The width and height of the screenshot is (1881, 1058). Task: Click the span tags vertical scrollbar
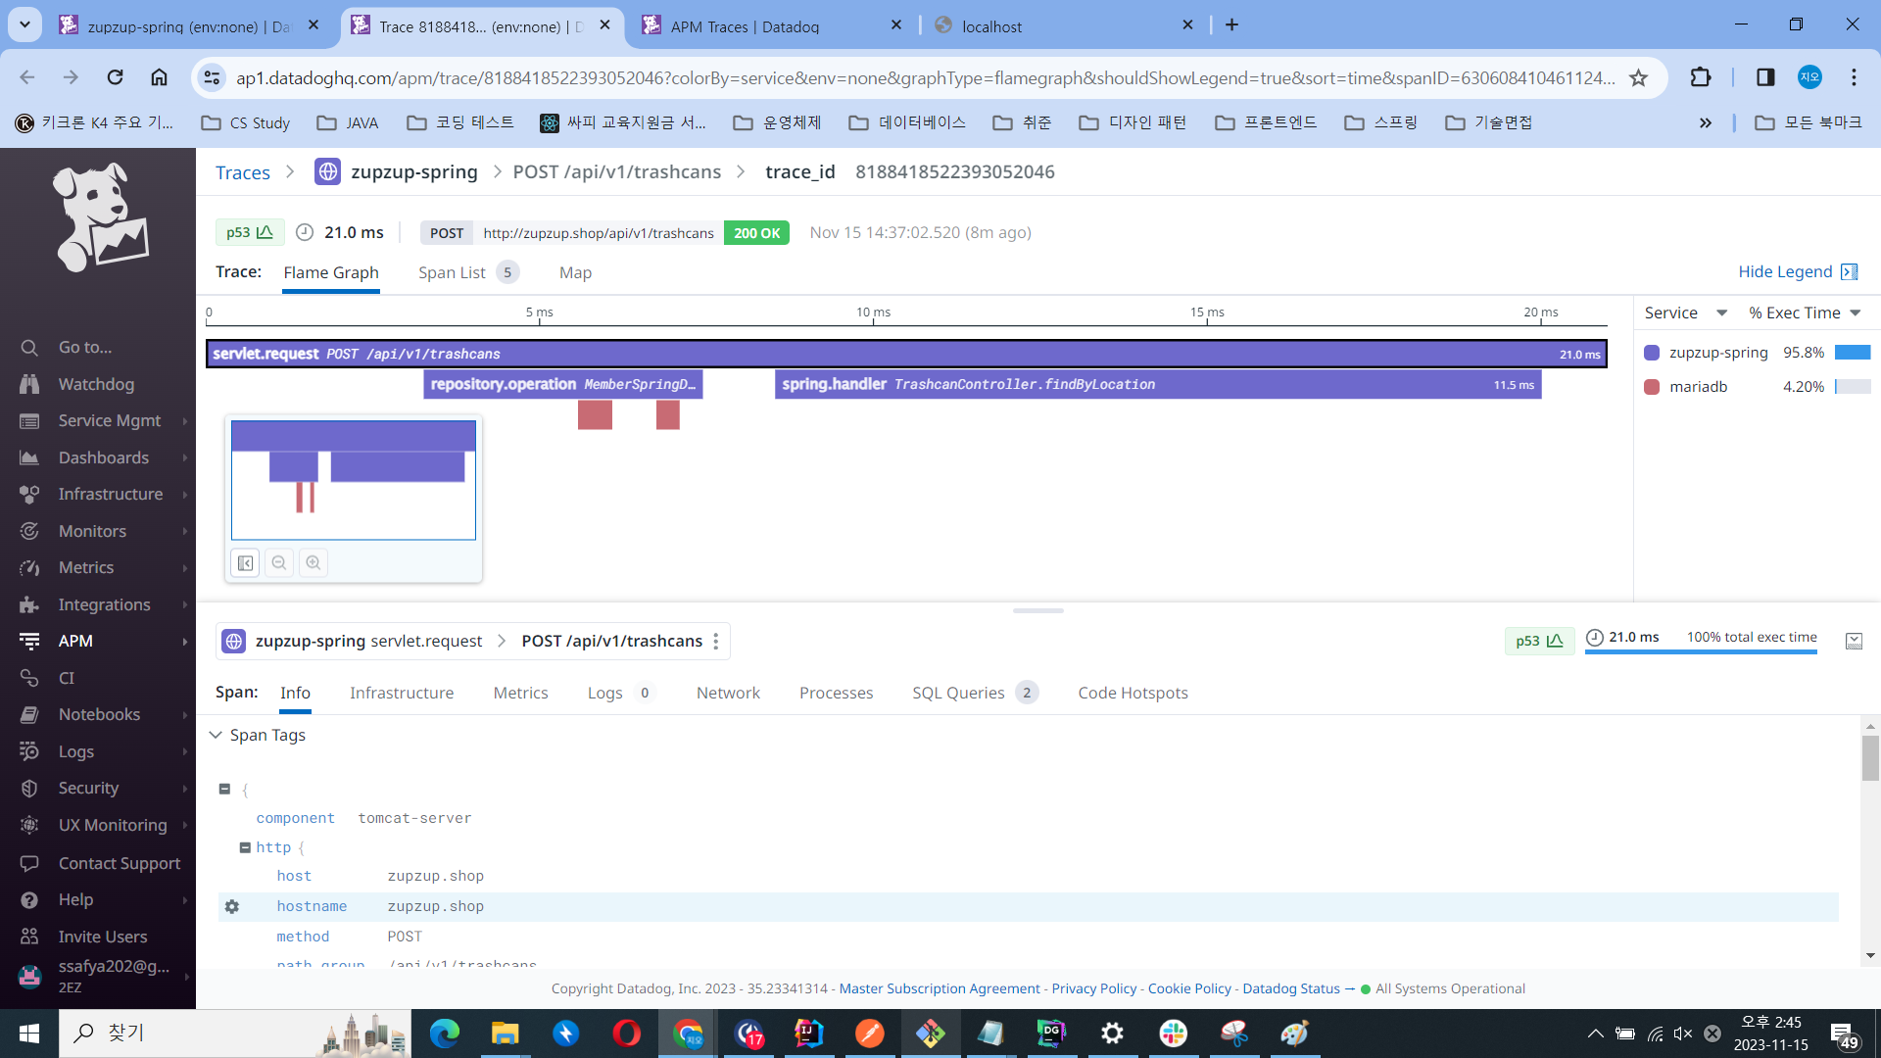(x=1870, y=758)
